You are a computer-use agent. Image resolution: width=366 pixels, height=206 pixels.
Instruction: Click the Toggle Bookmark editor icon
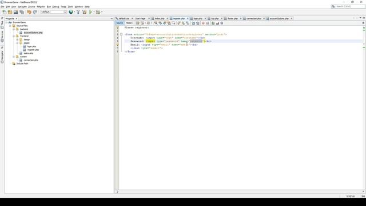[188, 23]
